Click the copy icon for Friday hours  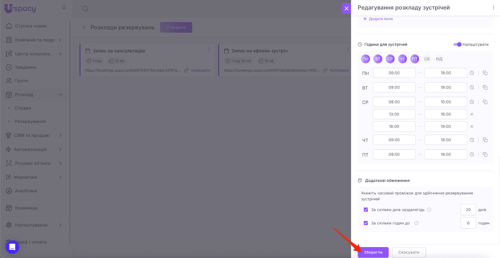[485, 154]
